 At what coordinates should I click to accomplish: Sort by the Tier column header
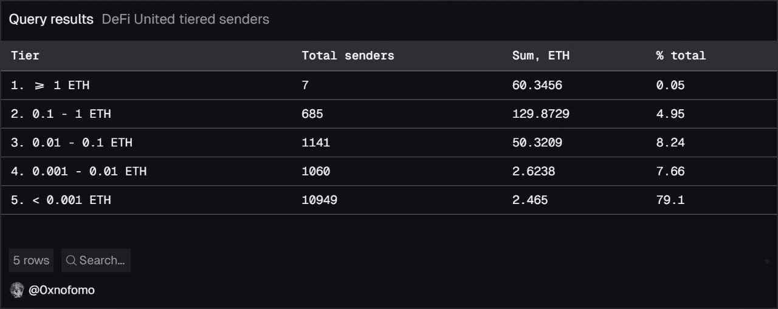(x=25, y=56)
